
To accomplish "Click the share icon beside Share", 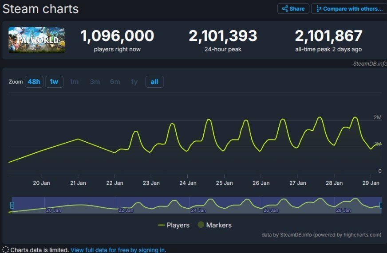I will (285, 9).
